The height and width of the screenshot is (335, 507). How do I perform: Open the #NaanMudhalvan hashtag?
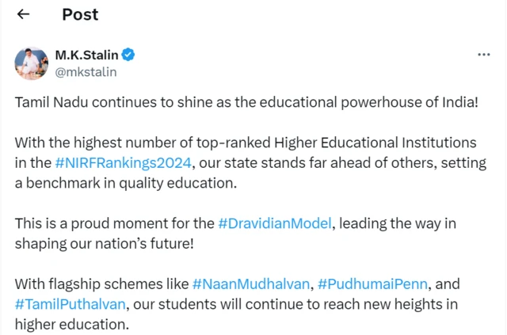pos(251,284)
